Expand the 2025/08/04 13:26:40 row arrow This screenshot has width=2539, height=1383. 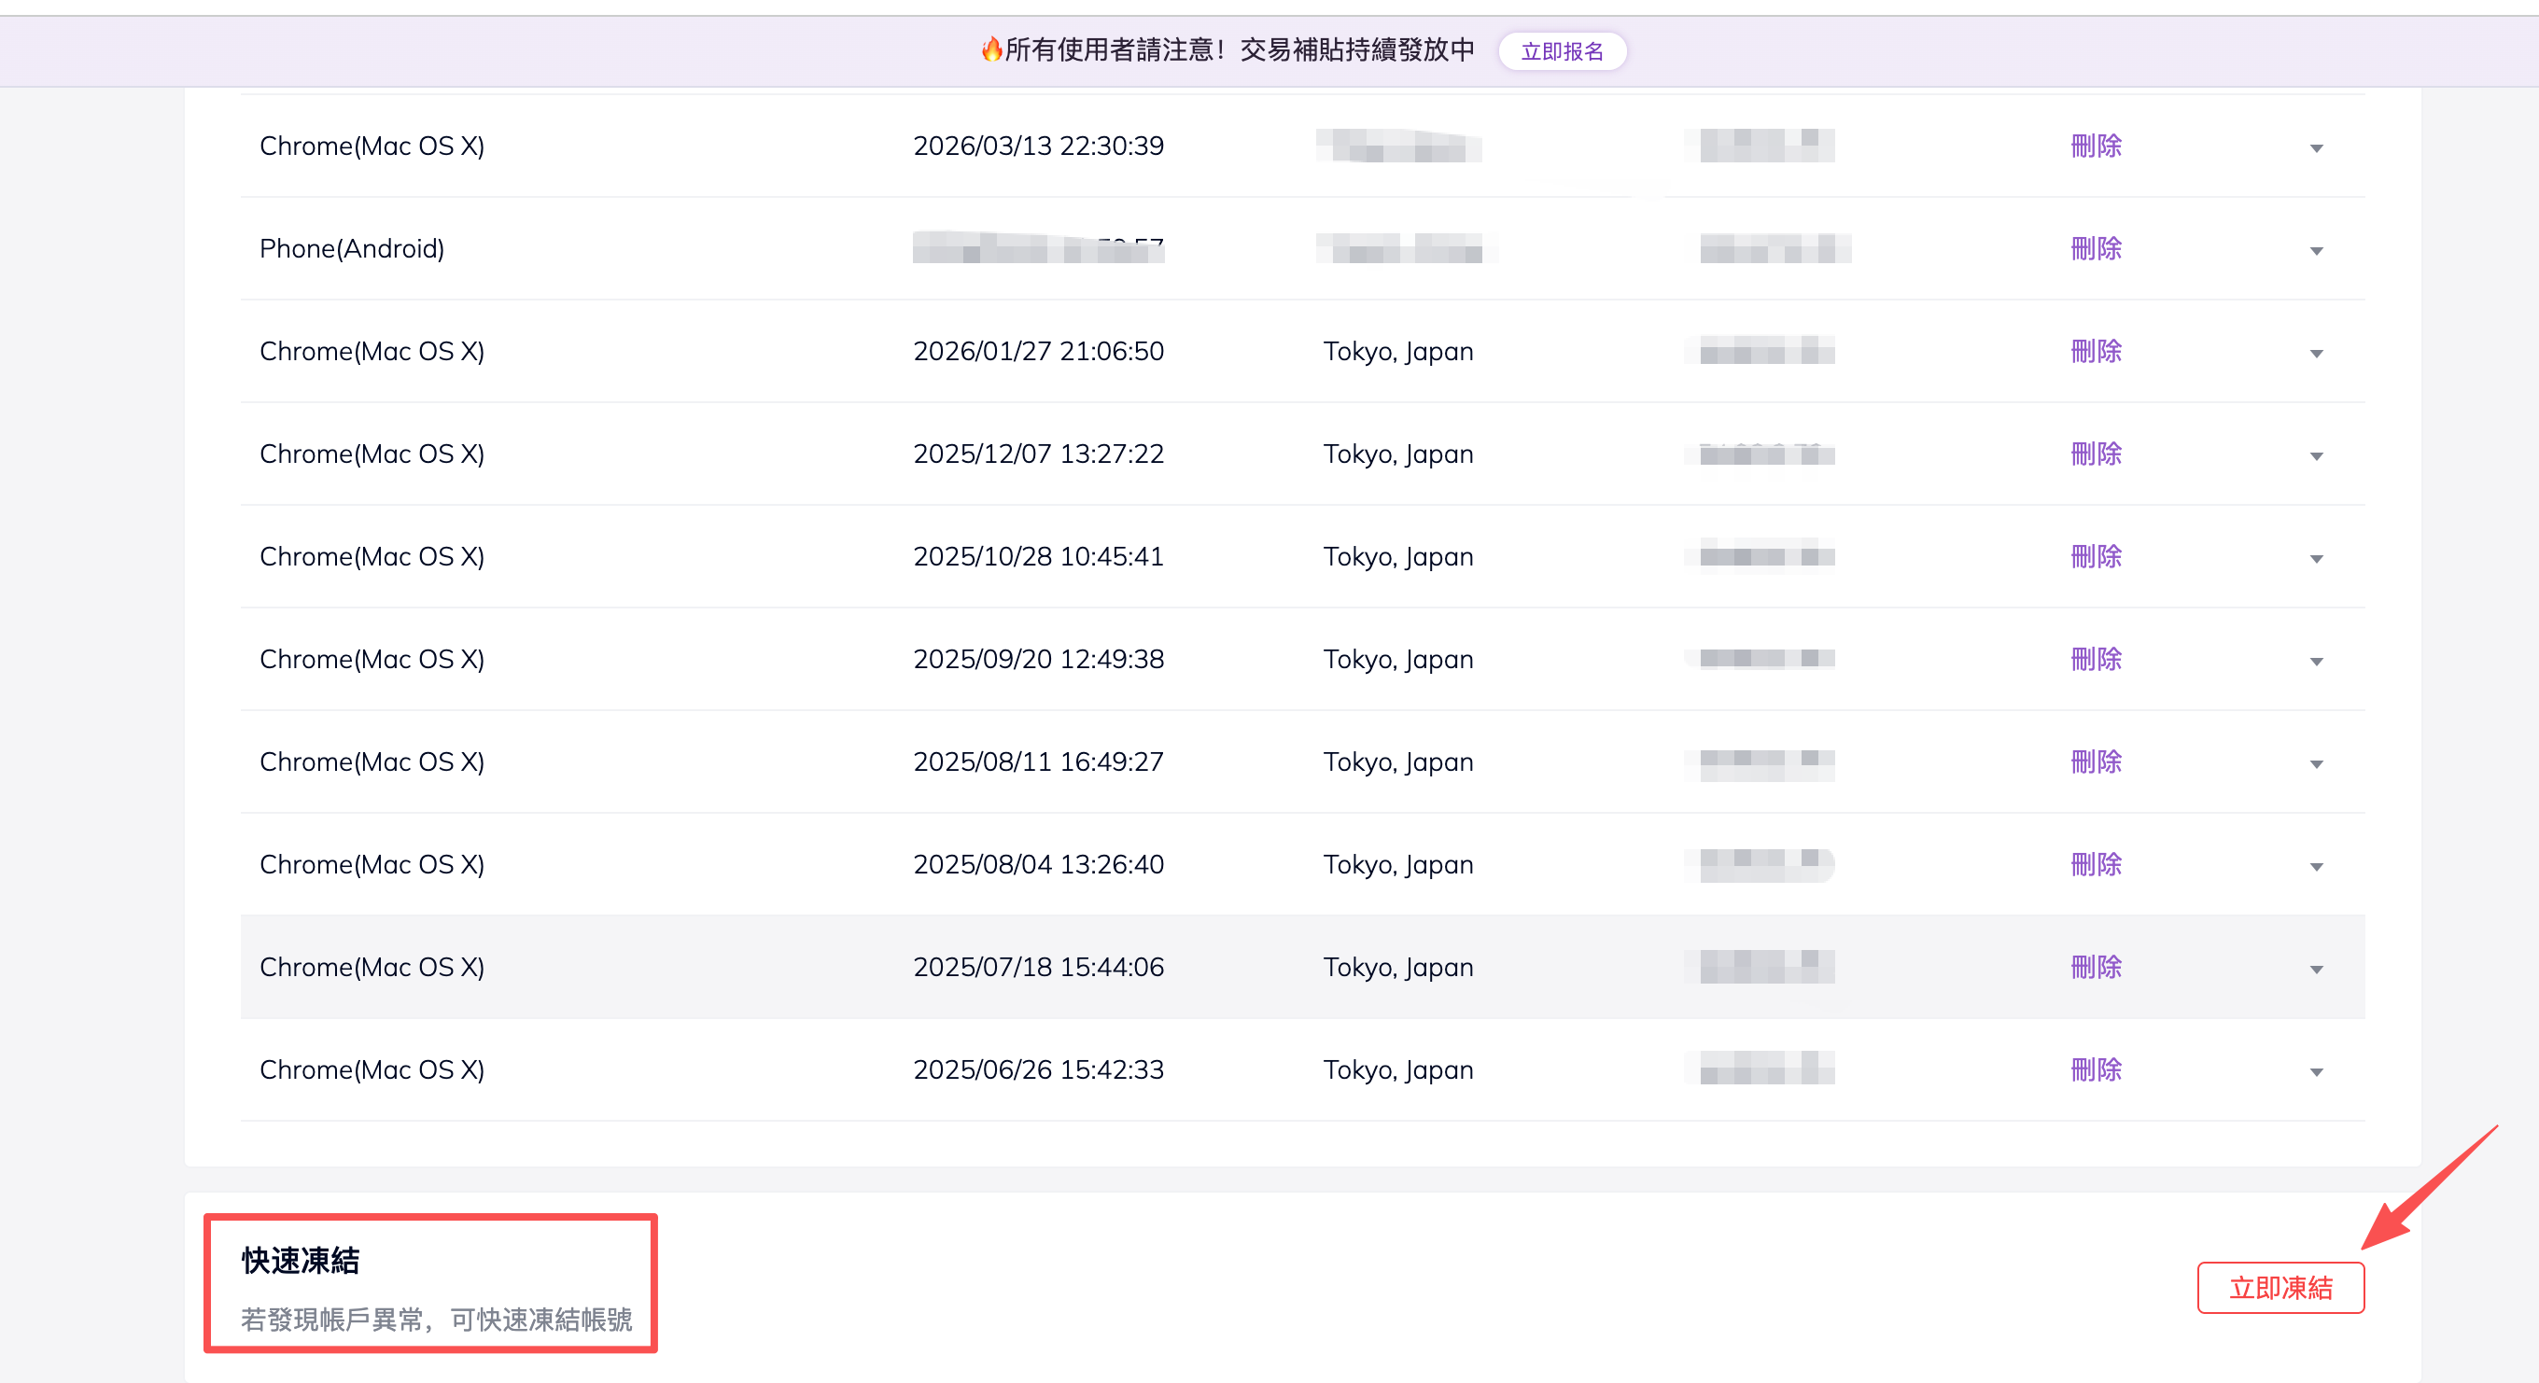(2316, 867)
